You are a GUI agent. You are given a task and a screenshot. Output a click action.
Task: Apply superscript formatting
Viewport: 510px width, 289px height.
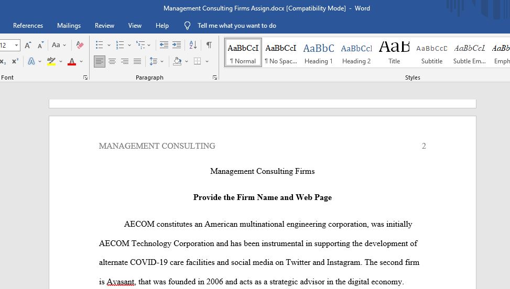(15, 61)
